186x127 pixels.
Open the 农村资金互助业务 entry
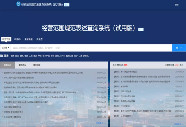[124, 96]
